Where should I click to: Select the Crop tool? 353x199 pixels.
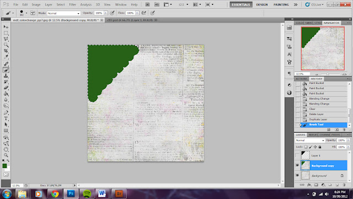[6, 51]
